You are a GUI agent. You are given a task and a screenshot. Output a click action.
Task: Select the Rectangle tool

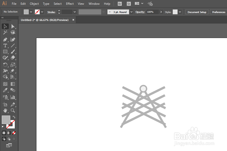5,51
